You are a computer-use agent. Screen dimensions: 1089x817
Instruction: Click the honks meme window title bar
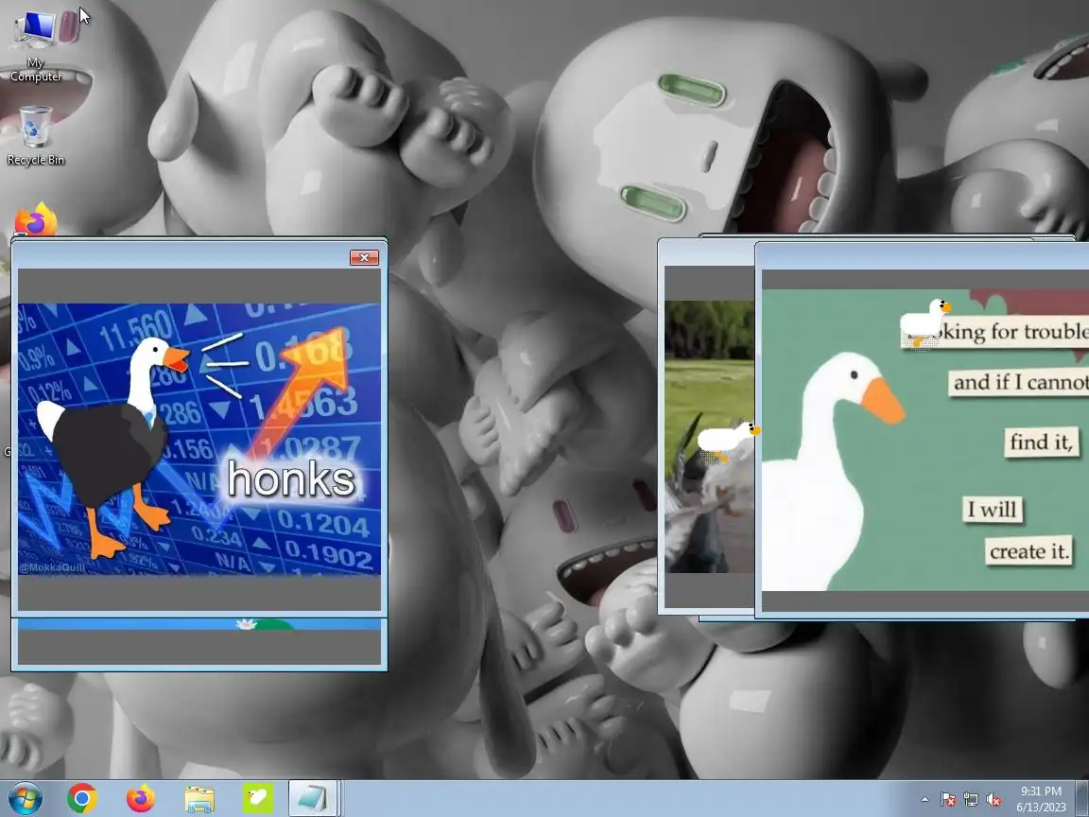point(181,255)
